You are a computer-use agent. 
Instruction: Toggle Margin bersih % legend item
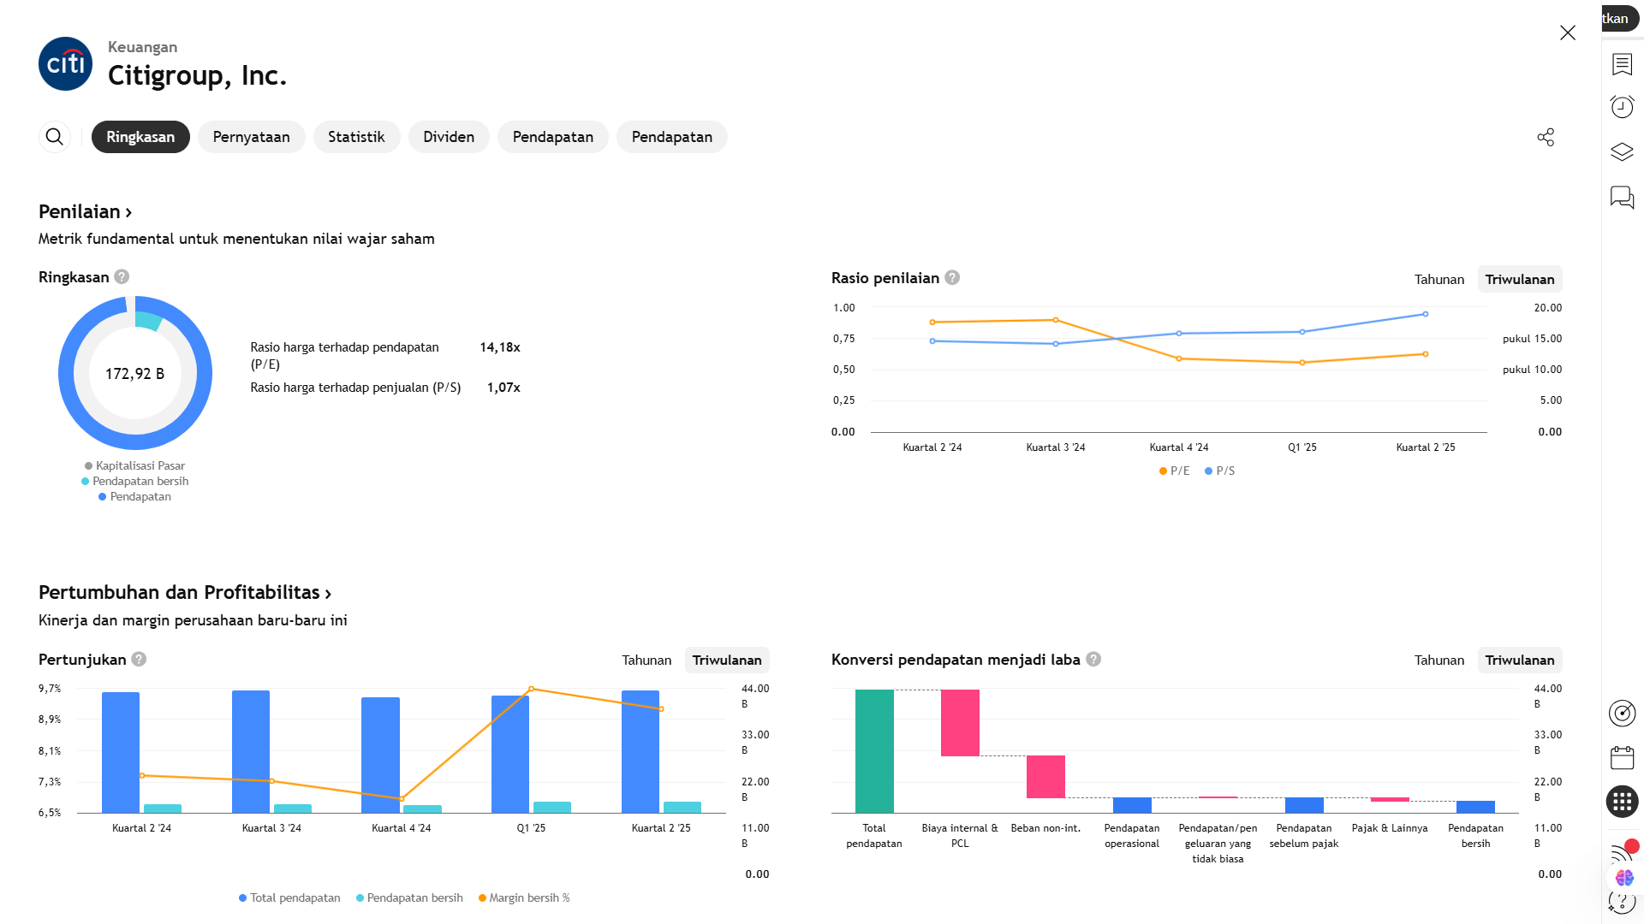tap(524, 898)
